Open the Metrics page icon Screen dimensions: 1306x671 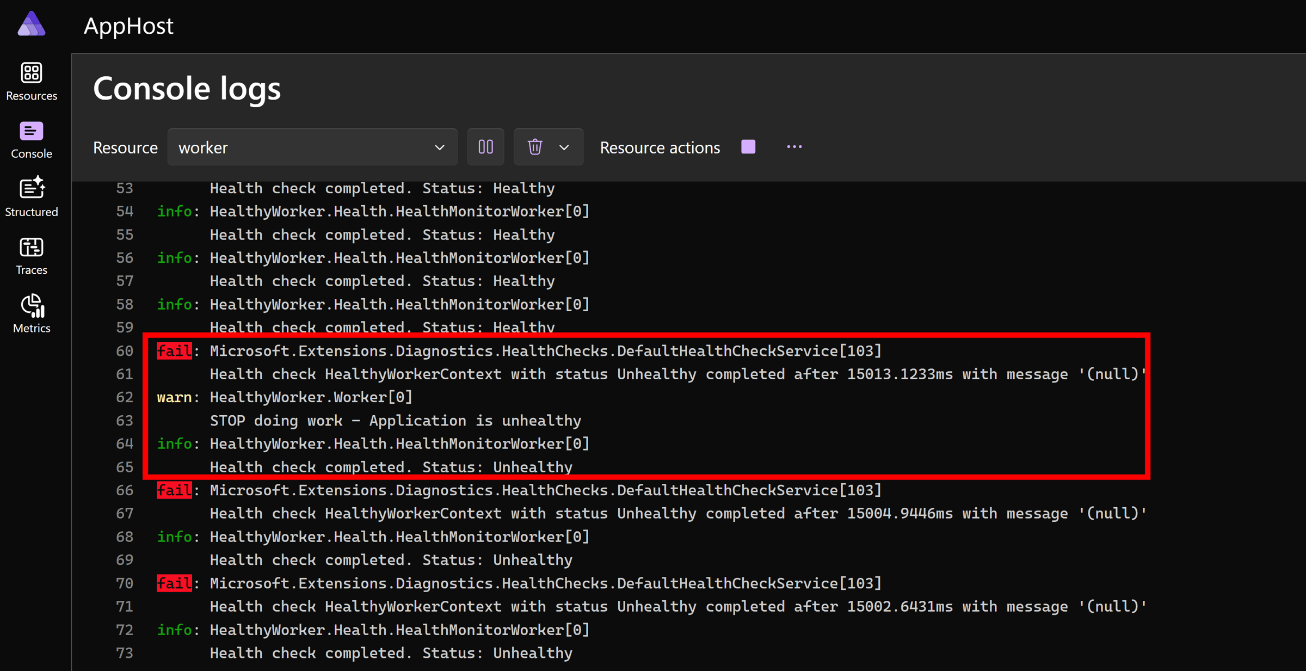[32, 306]
